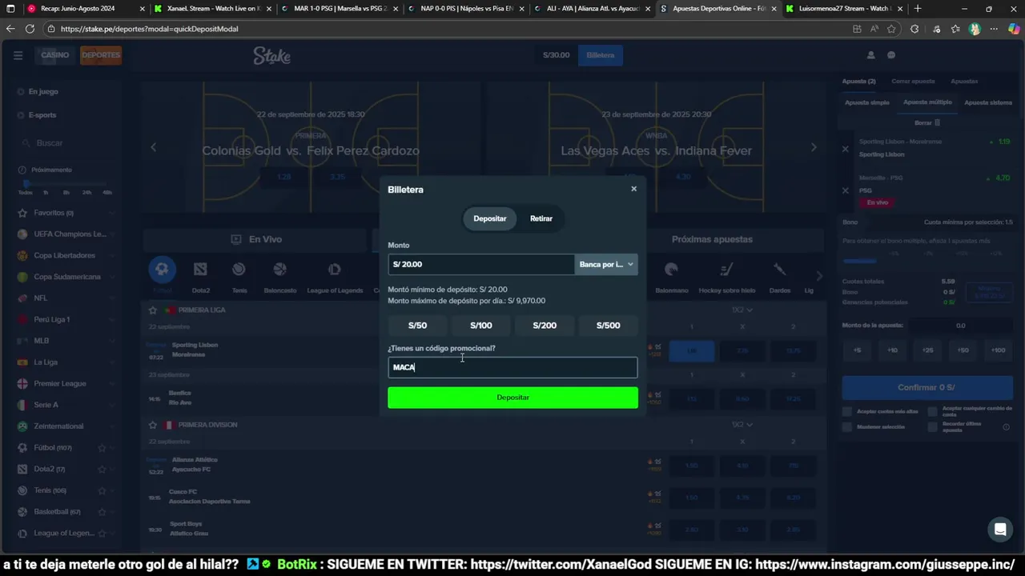
Task: Open the En Vivo tab
Action: [x=257, y=239]
